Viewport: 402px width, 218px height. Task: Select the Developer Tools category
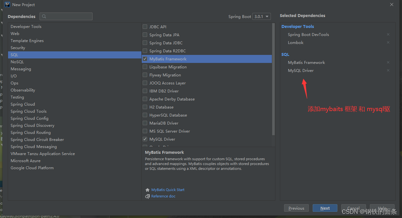[x=26, y=27]
